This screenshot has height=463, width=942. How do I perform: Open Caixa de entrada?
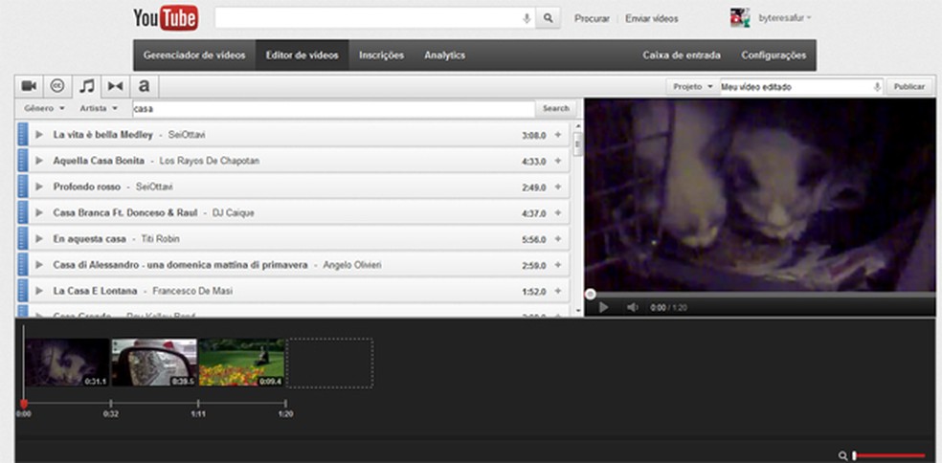tap(682, 55)
